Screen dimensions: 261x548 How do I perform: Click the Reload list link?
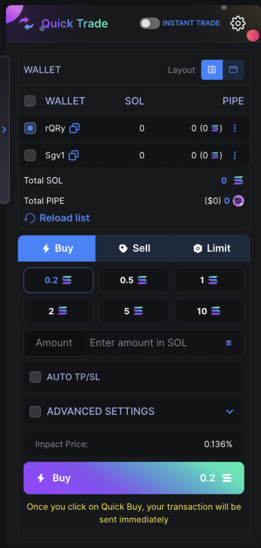(57, 218)
